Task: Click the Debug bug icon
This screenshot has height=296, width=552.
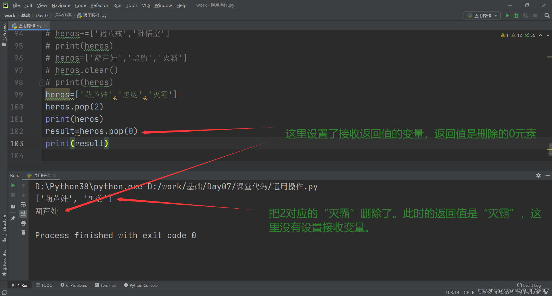Action: 516,16
